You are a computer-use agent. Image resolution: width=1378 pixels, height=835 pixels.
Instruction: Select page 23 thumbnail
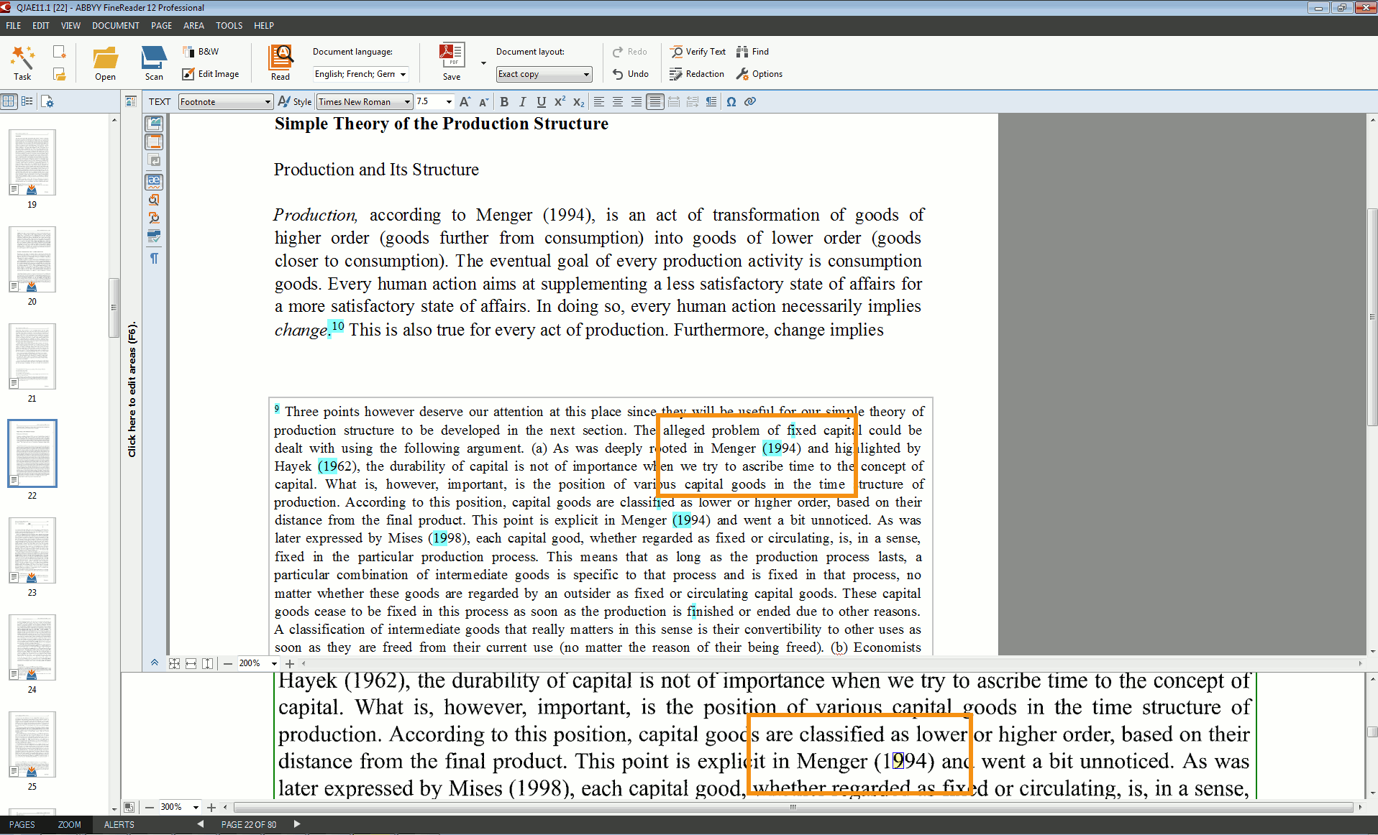coord(32,550)
